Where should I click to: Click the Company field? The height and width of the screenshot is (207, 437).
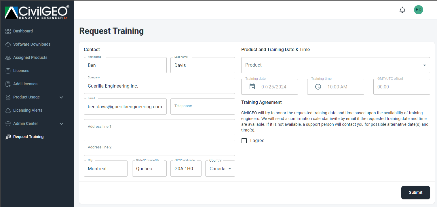pos(159,86)
